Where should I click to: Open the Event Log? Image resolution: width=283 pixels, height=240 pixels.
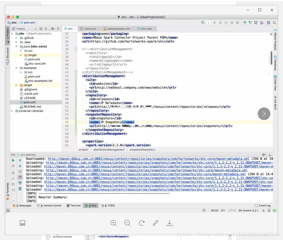click(x=263, y=206)
